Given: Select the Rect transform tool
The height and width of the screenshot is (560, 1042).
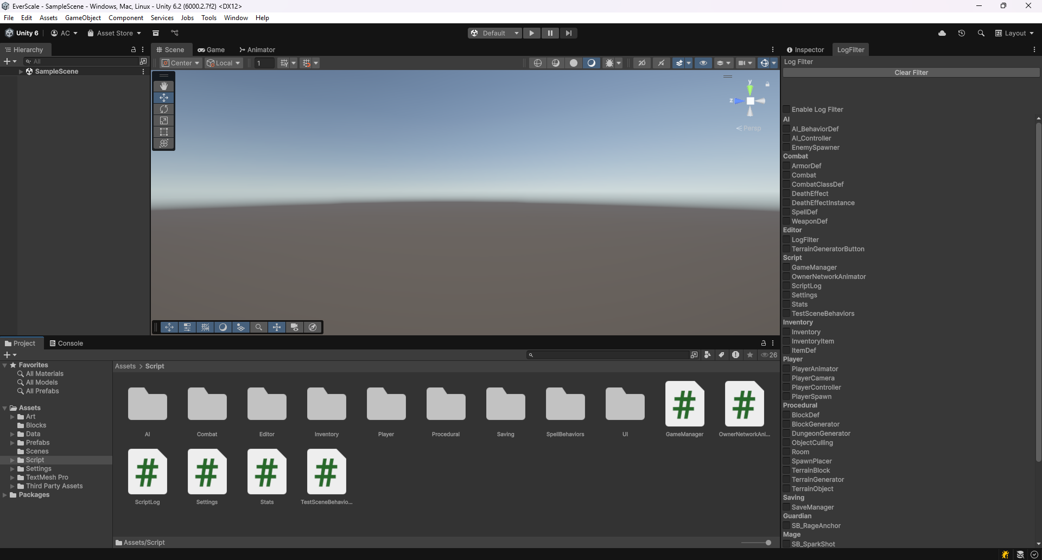Looking at the screenshot, I should (163, 132).
